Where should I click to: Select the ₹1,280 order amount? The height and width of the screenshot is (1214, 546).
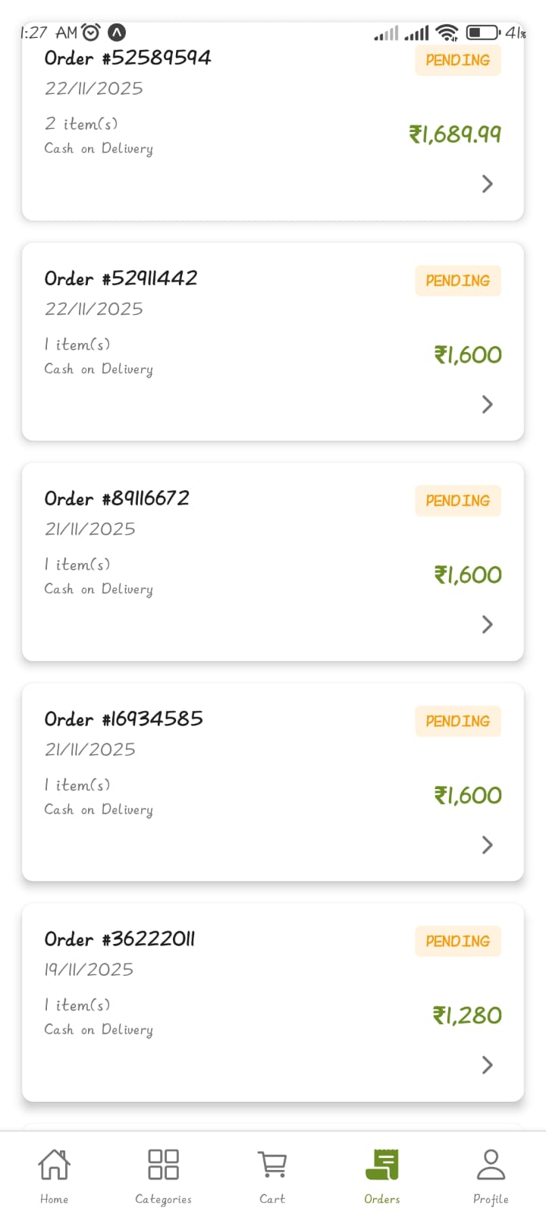[467, 1015]
